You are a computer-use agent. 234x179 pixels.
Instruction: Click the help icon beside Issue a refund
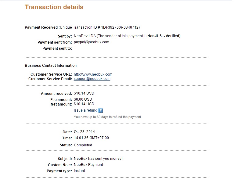[x=101, y=111]
